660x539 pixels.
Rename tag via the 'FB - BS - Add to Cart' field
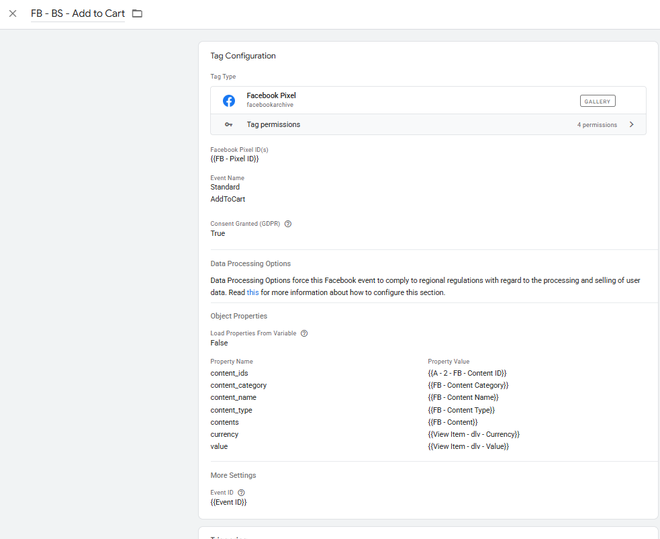pos(78,13)
